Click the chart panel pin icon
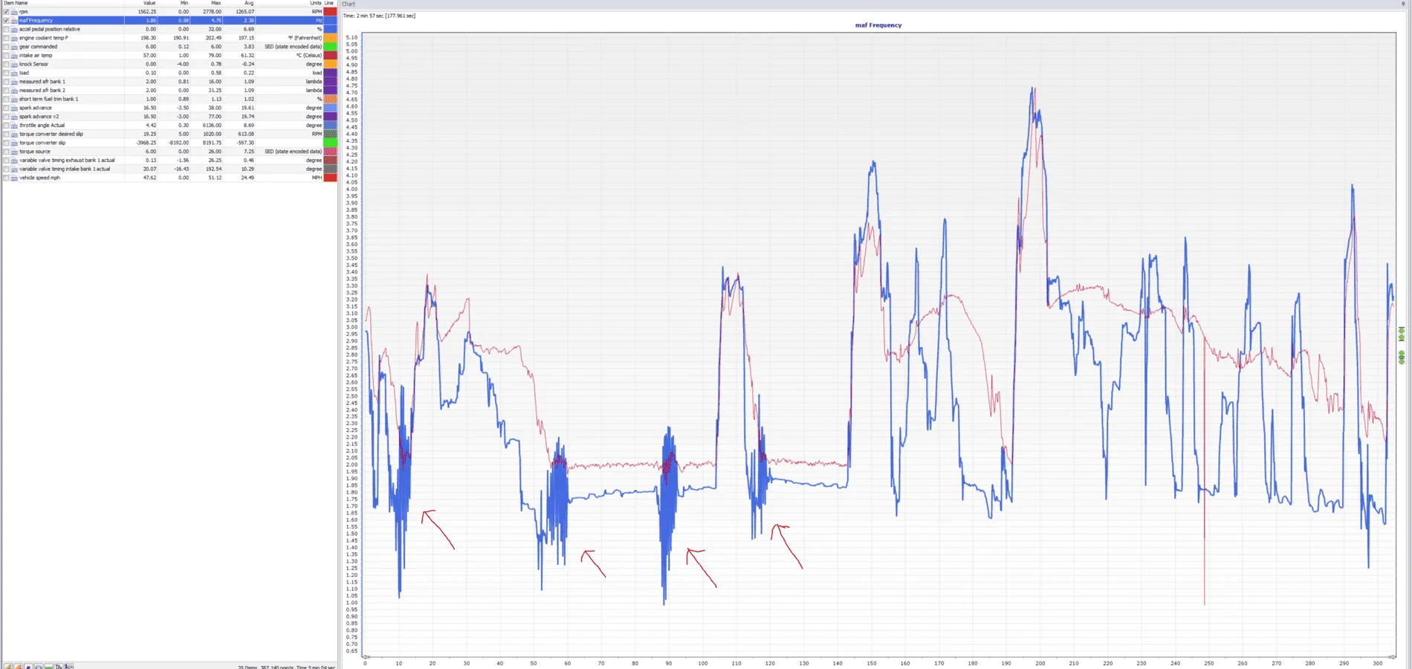1412x669 pixels. 1403,4
